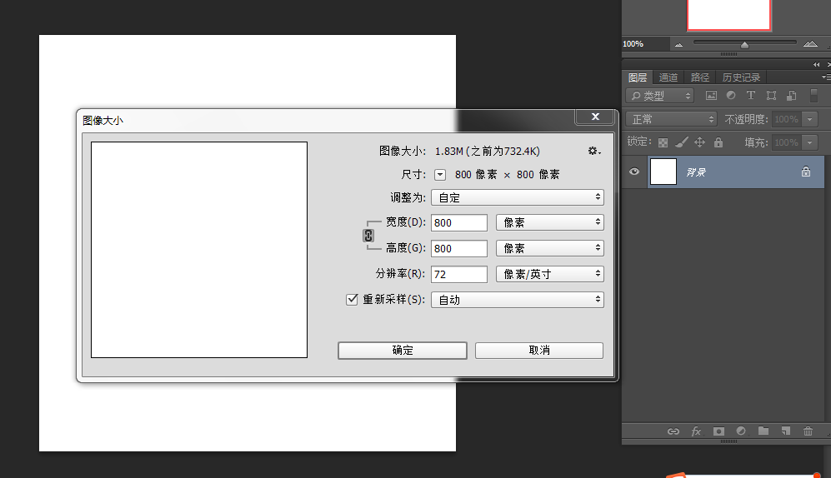This screenshot has height=478, width=831.
Task: Uncheck the 重新采样(S) checkbox
Action: (352, 300)
